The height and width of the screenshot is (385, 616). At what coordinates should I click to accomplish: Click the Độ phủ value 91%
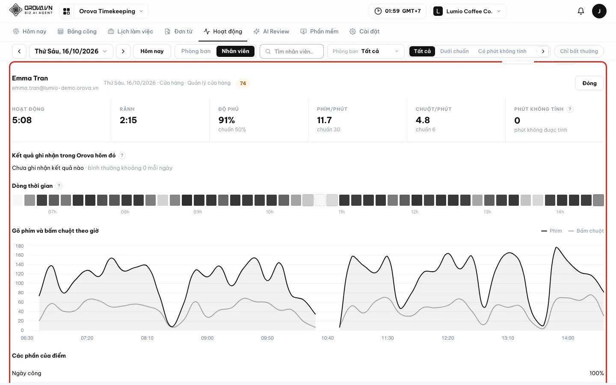click(227, 120)
